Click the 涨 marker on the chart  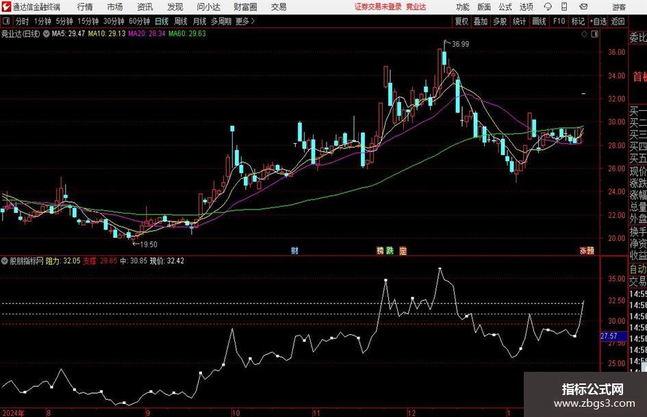point(583,251)
